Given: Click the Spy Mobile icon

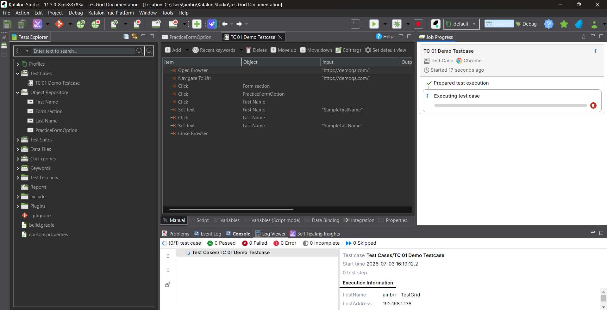Looking at the screenshot, I should click(x=114, y=24).
